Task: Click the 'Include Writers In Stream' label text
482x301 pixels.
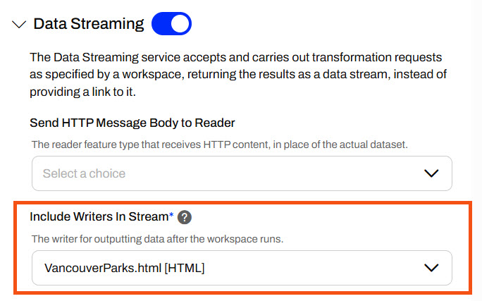Action: (99, 217)
